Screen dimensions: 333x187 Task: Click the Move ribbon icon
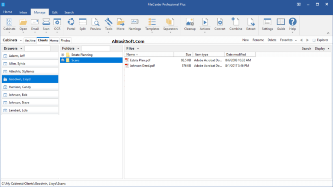point(121,22)
